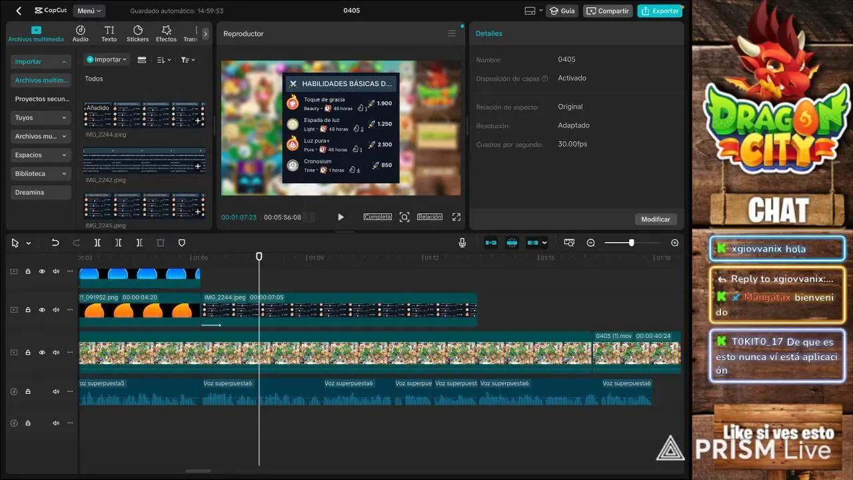This screenshot has height=480, width=853.
Task: Click the Compartir button
Action: click(x=608, y=11)
